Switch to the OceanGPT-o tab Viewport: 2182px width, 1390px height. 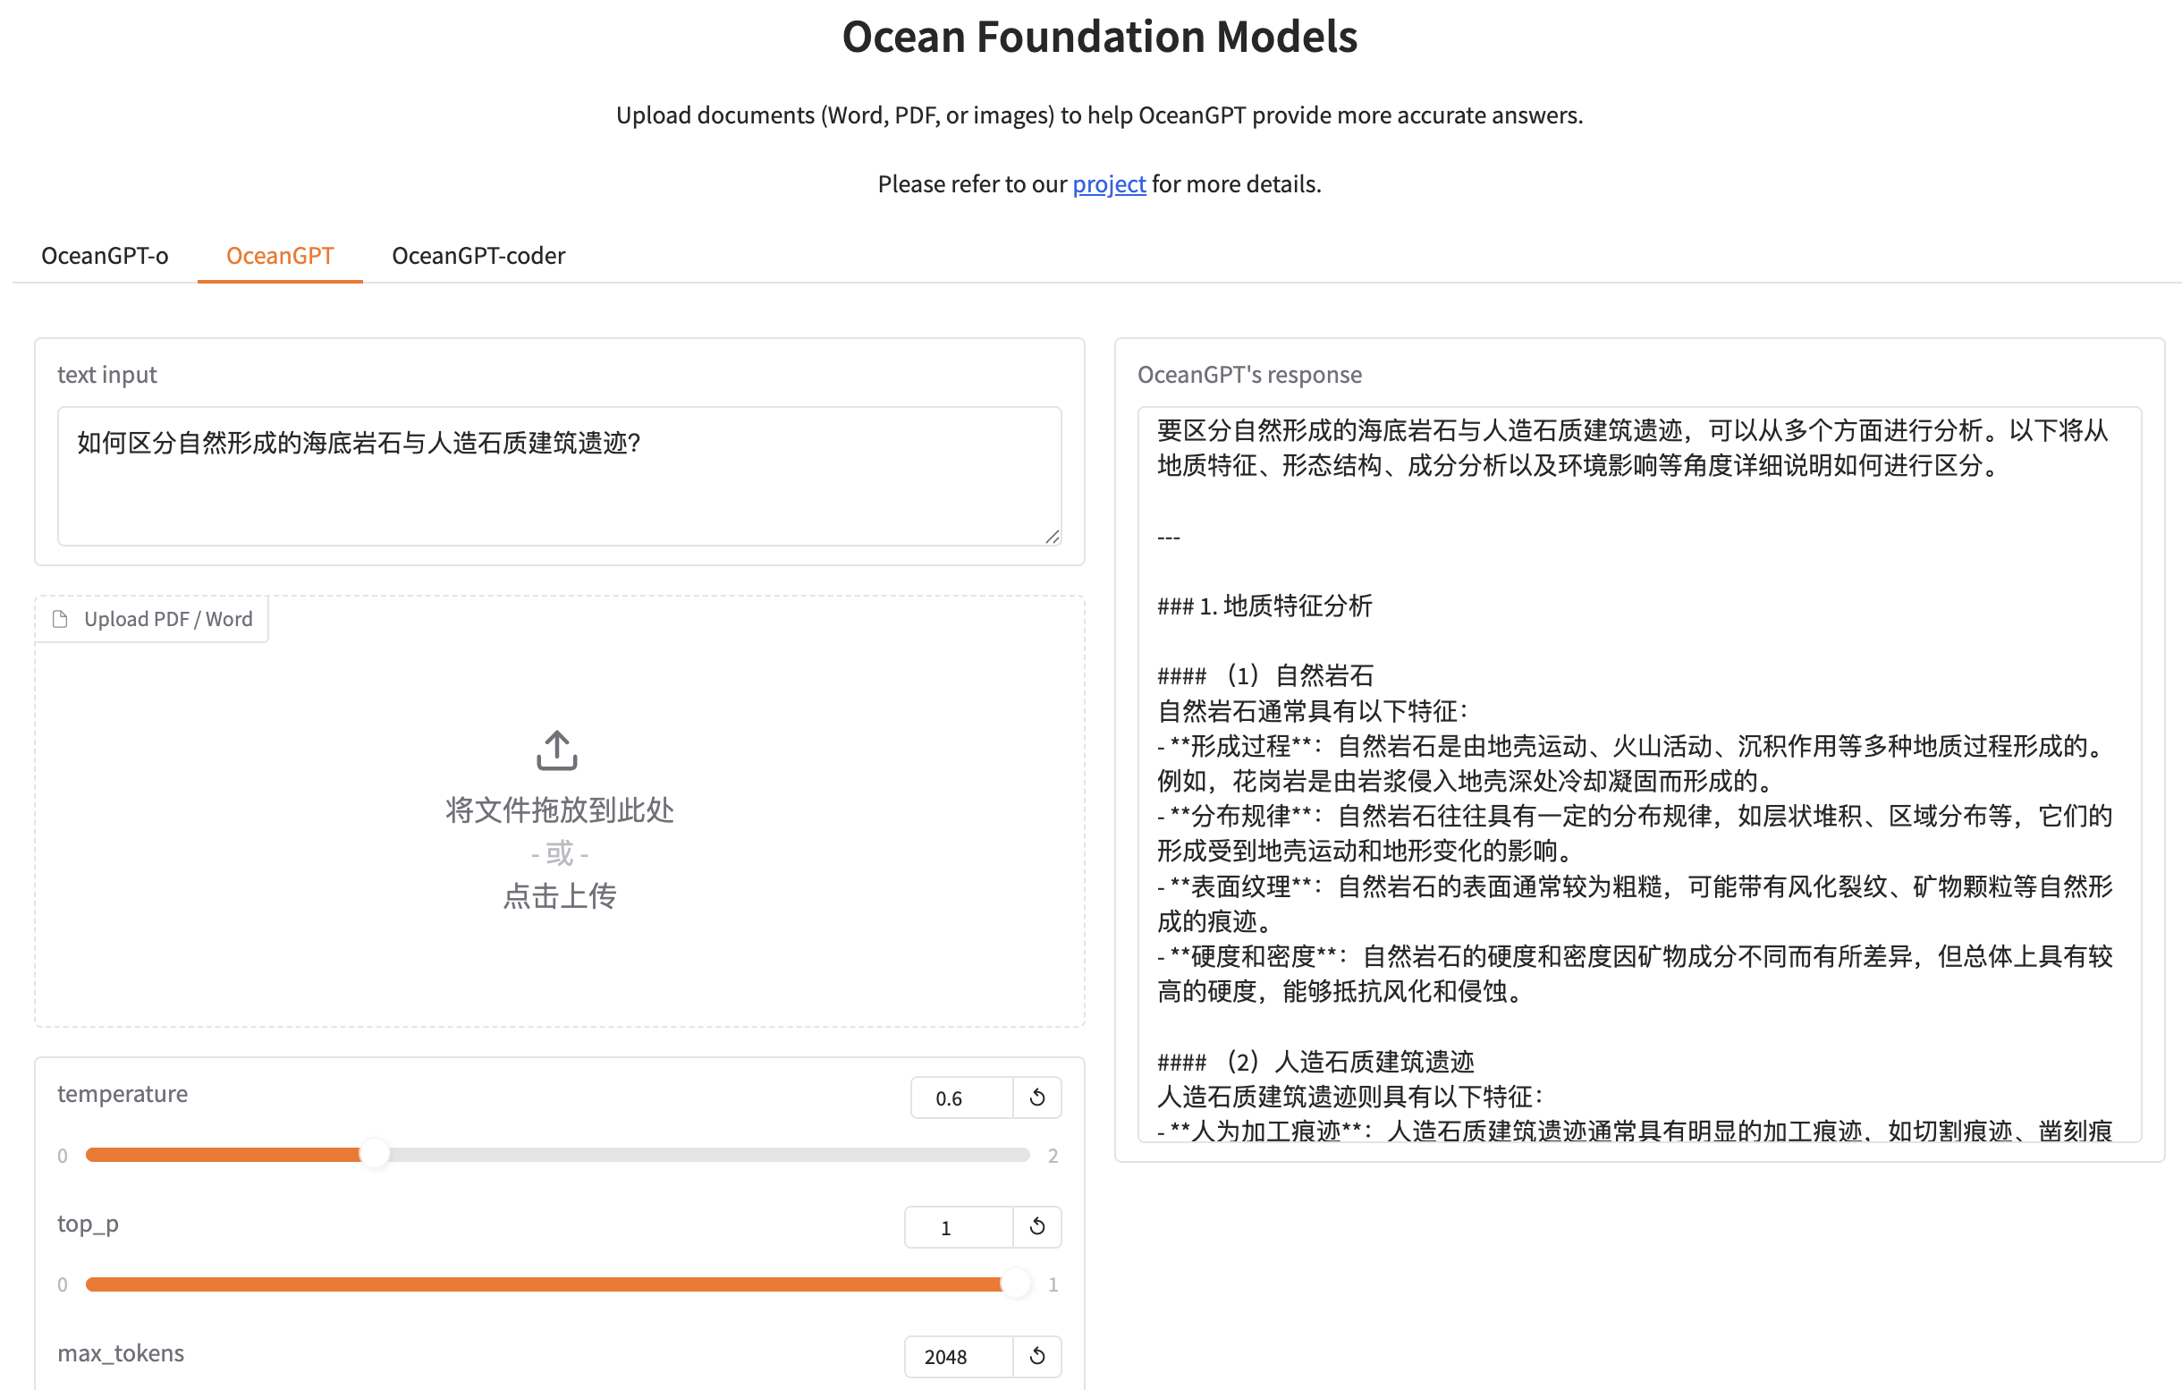tap(106, 256)
